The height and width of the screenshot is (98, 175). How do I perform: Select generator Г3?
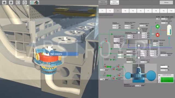tap(118, 11)
